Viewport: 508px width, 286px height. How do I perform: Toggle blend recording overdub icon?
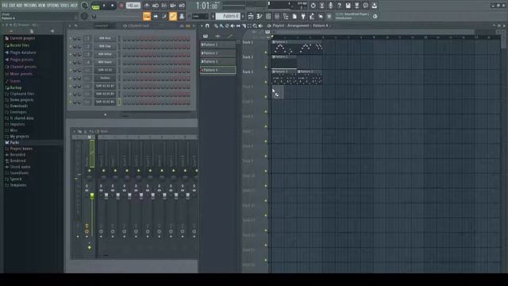pyautogui.click(x=173, y=6)
